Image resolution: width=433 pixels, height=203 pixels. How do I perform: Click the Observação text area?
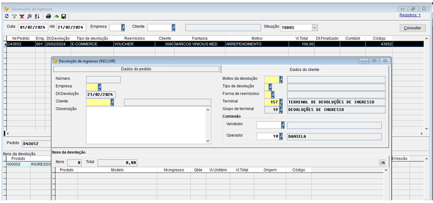tap(147, 125)
